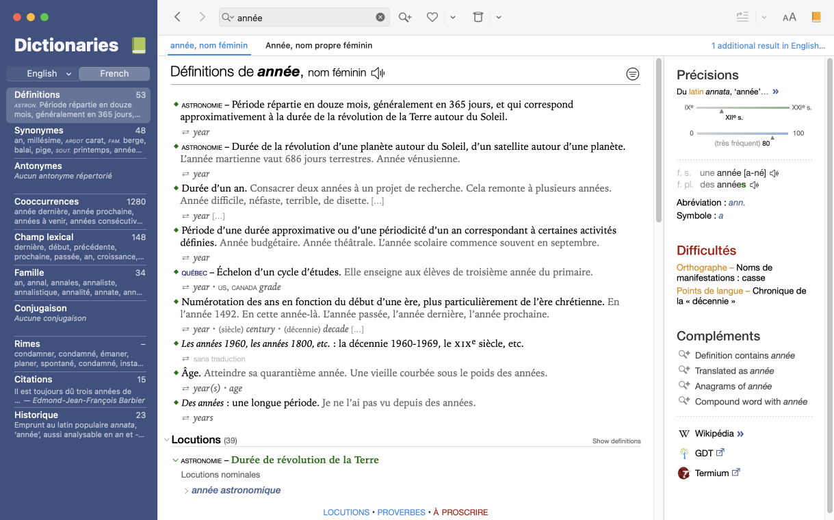Click the 'Show definitions' link
This screenshot has width=834, height=520.
point(616,441)
